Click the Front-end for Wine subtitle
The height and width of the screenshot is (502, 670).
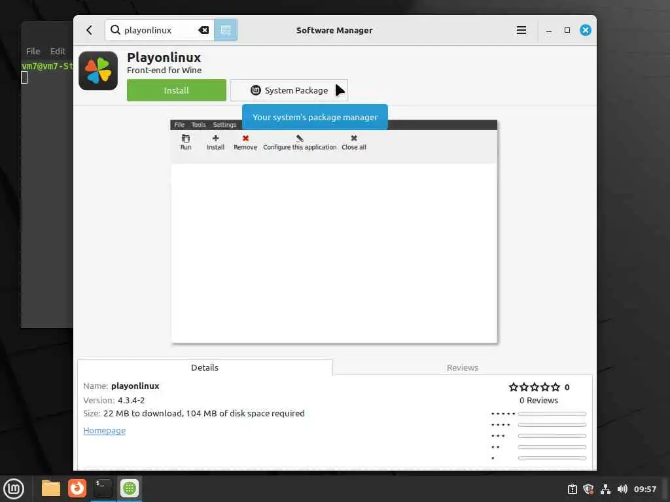164,70
